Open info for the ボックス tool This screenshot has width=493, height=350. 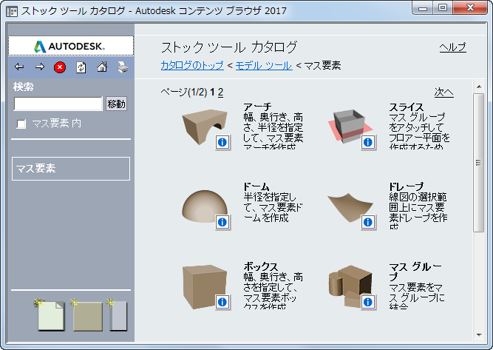[222, 302]
